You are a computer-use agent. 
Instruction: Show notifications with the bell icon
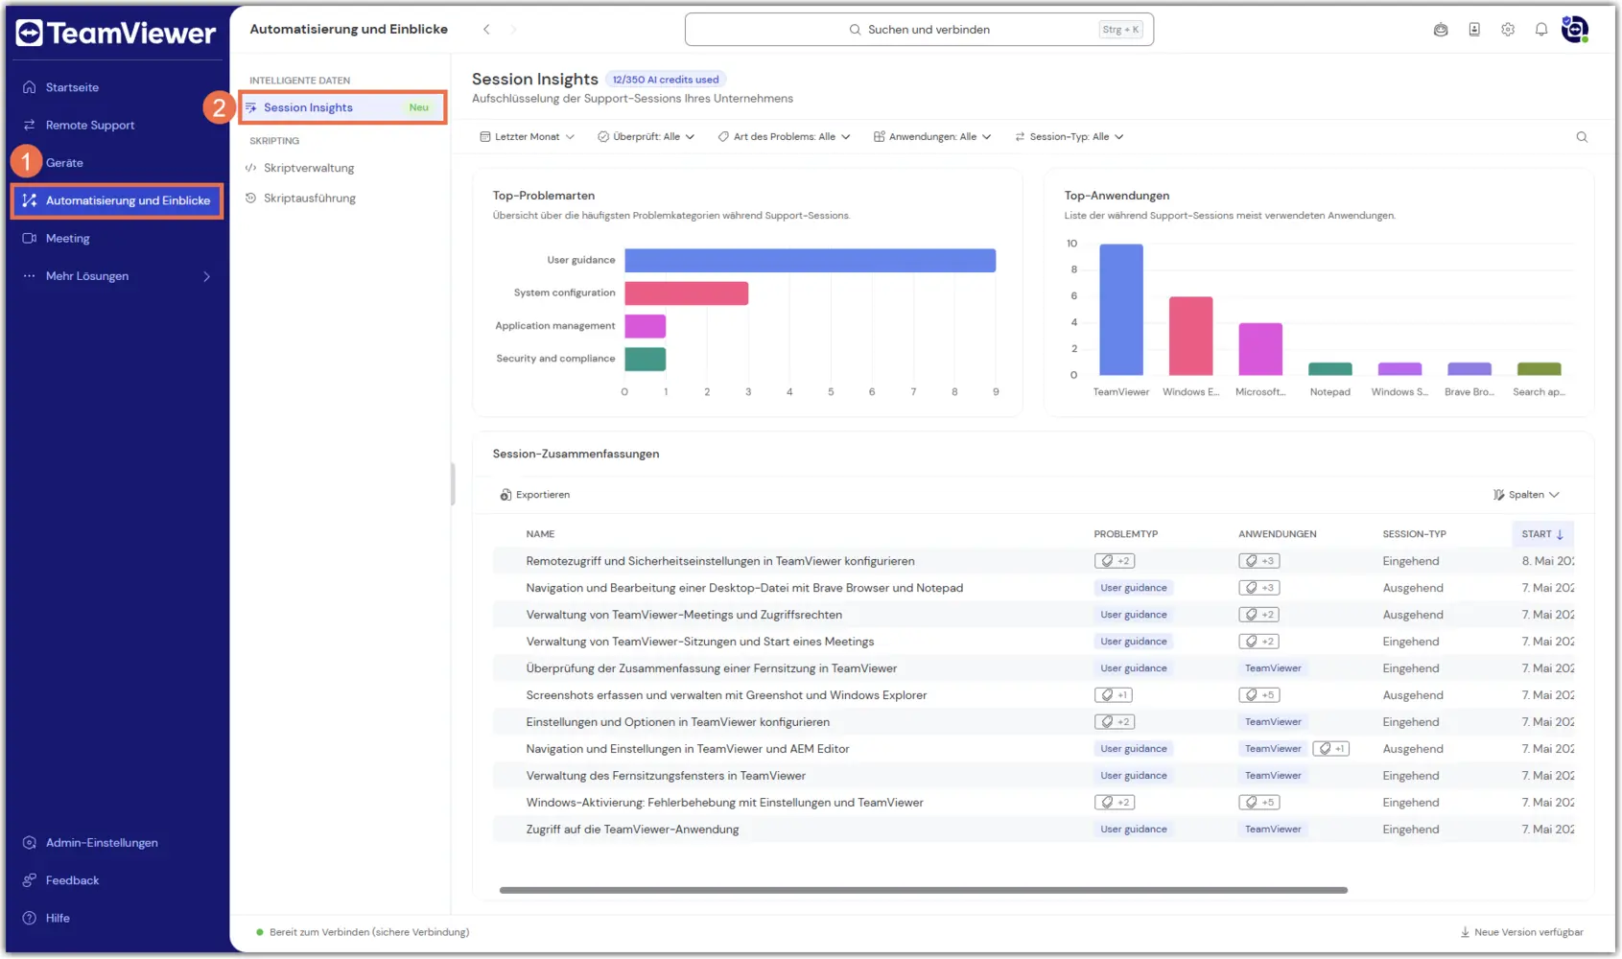coord(1541,30)
